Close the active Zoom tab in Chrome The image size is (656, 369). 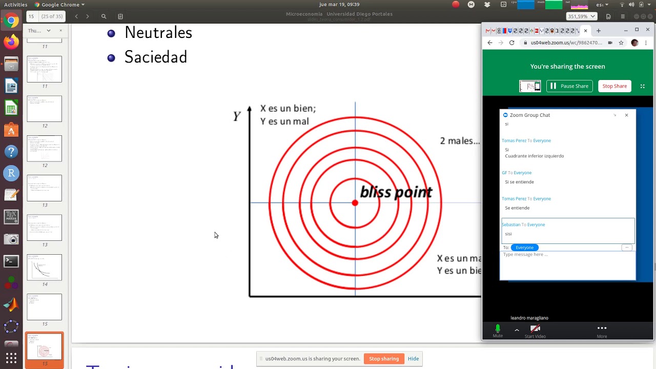(585, 31)
